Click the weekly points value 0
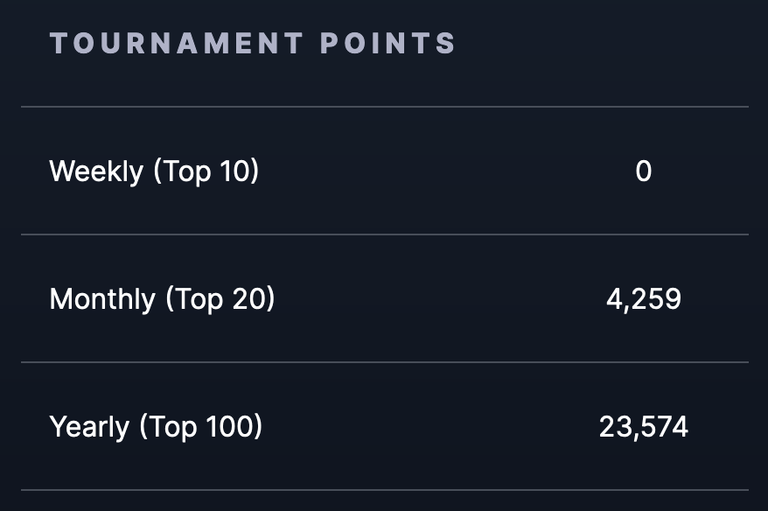768x511 pixels. (644, 171)
